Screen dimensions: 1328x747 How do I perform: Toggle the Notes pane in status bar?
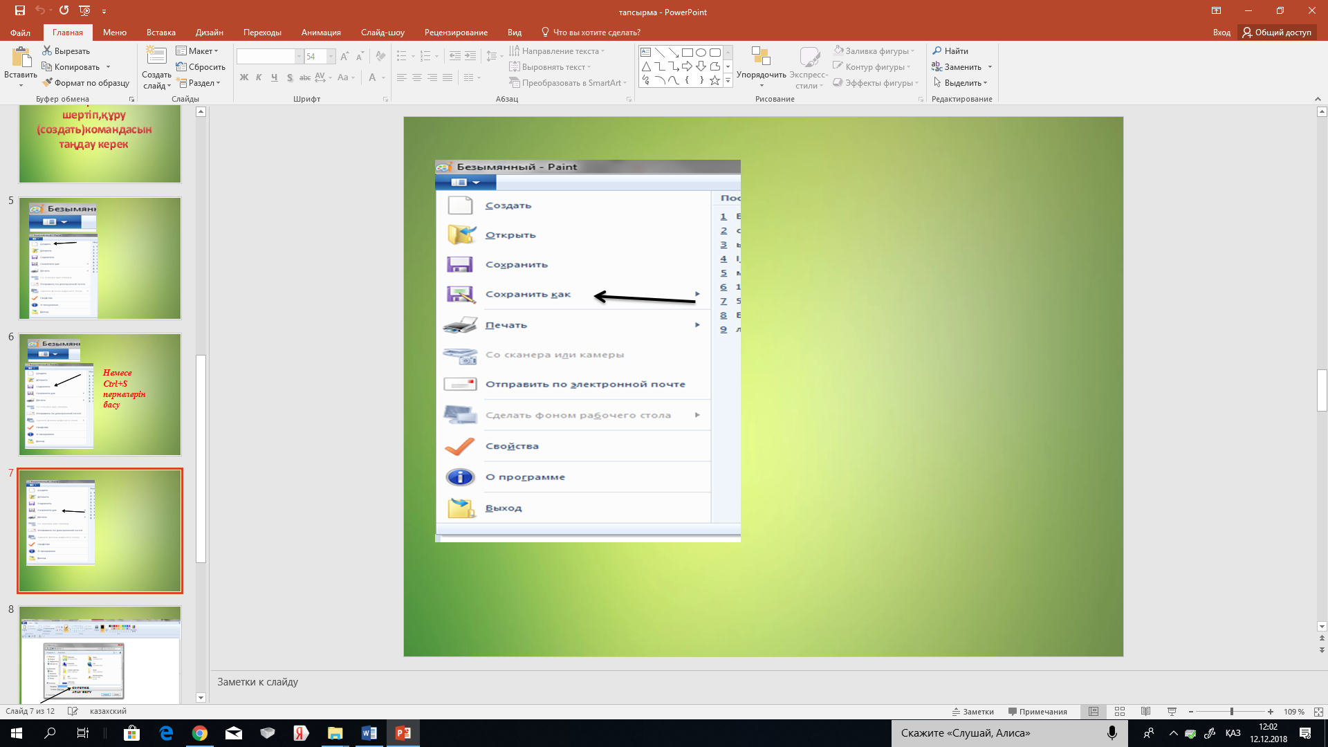click(x=973, y=711)
